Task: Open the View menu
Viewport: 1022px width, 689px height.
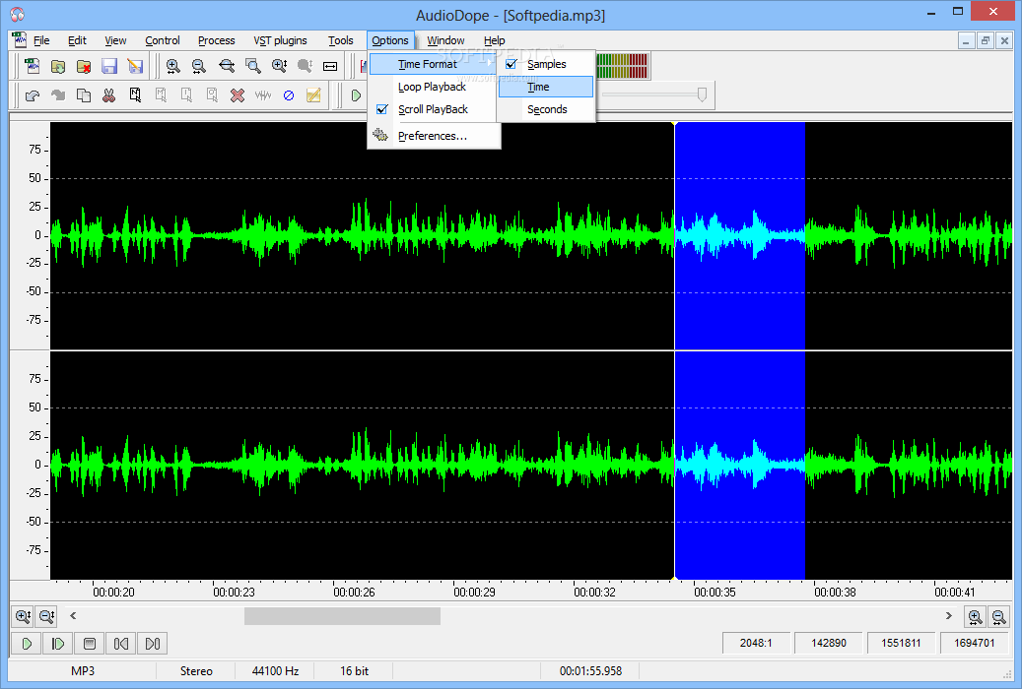Action: [115, 40]
